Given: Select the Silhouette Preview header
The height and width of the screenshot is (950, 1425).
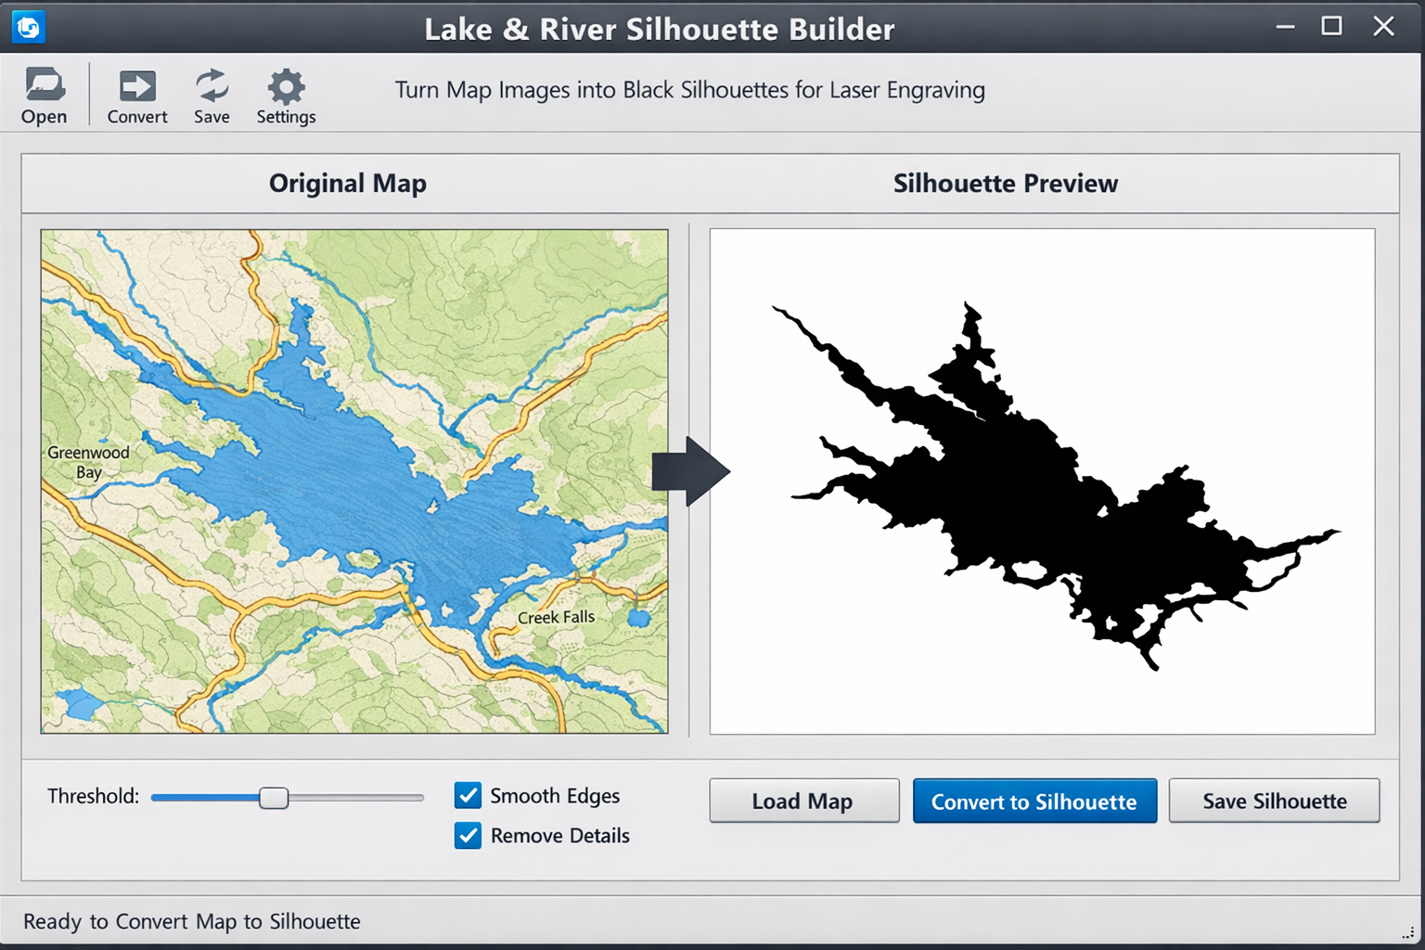Looking at the screenshot, I should (1006, 183).
